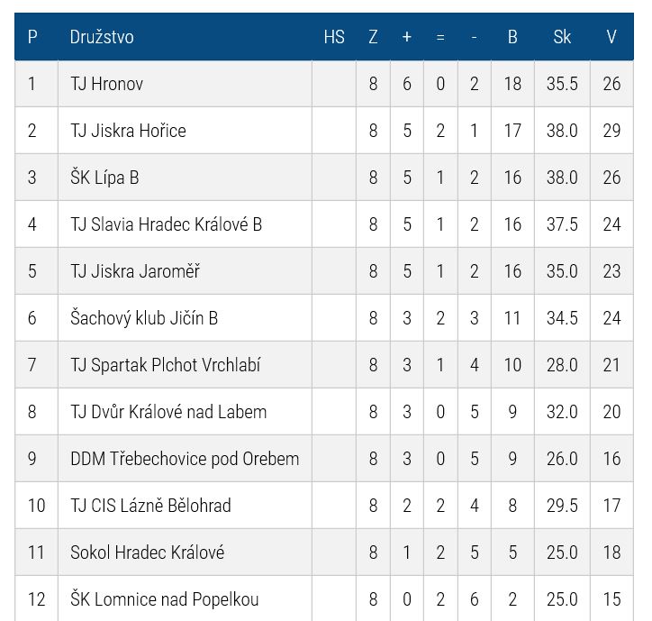Open Šachový klub Jičín B
Screen dimensions: 652x621
click(x=144, y=318)
